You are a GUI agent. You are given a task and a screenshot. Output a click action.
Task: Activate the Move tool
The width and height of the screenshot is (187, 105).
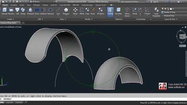coord(75,12)
